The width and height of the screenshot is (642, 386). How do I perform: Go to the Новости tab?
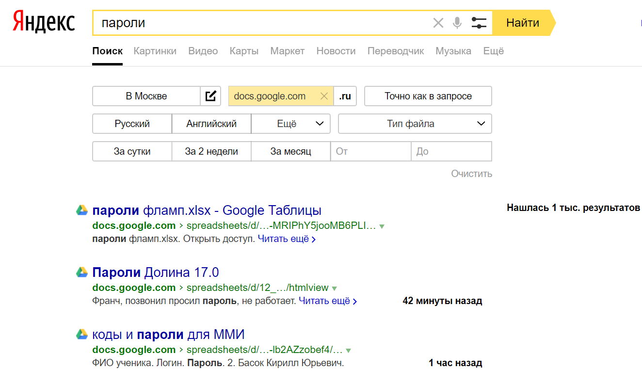coord(336,51)
